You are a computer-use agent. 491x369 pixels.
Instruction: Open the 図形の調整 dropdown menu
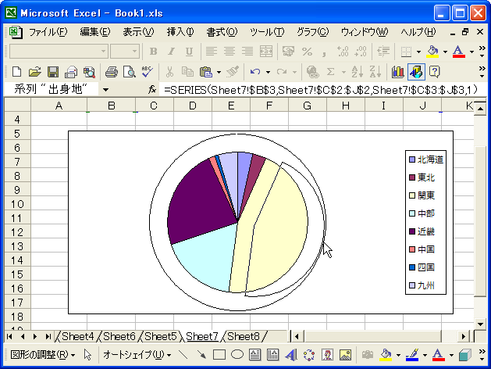click(x=44, y=355)
